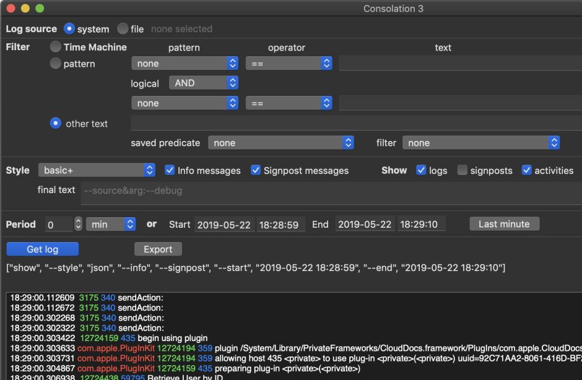The height and width of the screenshot is (380, 582).
Task: Enable the Time Machine filter option
Action: click(x=56, y=47)
